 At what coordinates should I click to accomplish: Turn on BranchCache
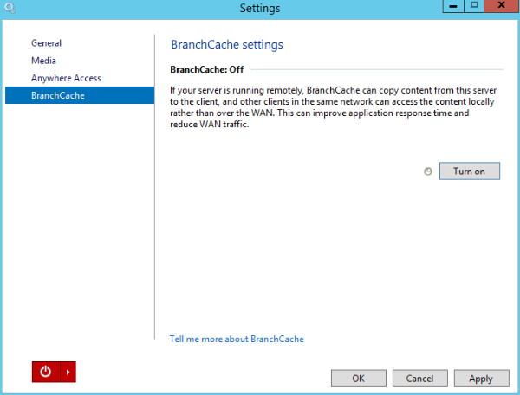[469, 172]
